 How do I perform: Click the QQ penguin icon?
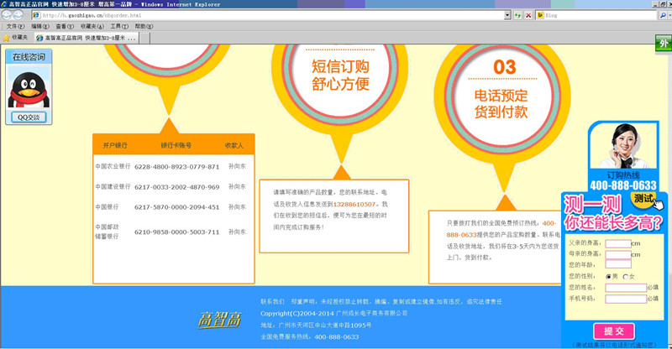pyautogui.click(x=29, y=87)
